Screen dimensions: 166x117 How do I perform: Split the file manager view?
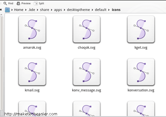coord(39,4)
